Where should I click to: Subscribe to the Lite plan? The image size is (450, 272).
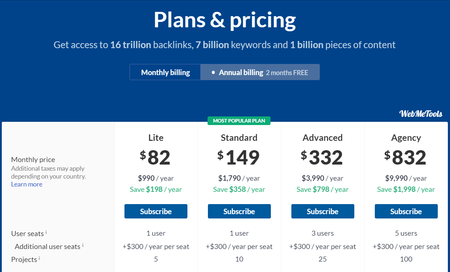pyautogui.click(x=156, y=211)
